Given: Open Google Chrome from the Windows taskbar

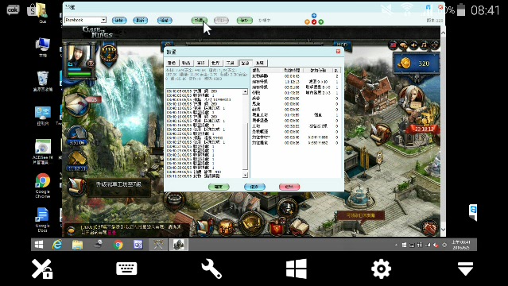Looking at the screenshot, I should (x=118, y=245).
